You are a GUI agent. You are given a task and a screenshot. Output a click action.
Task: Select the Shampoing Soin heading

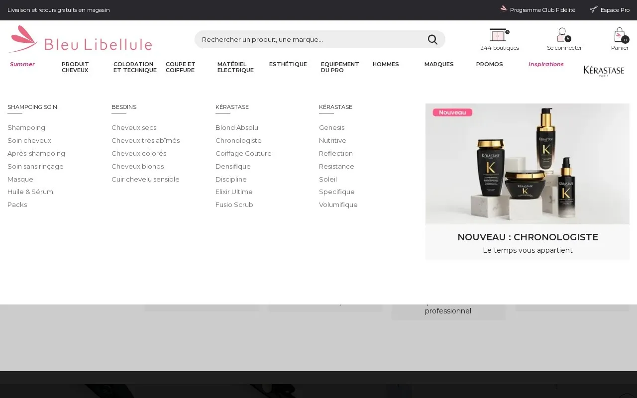point(32,107)
